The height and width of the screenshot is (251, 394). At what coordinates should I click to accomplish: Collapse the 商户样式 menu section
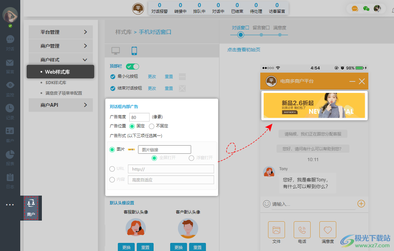[60, 59]
